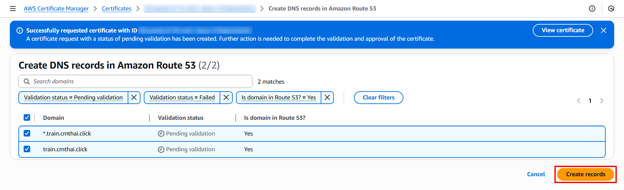This screenshot has height=190, width=624.
Task: Click the 2 matches count text
Action: (x=271, y=82)
